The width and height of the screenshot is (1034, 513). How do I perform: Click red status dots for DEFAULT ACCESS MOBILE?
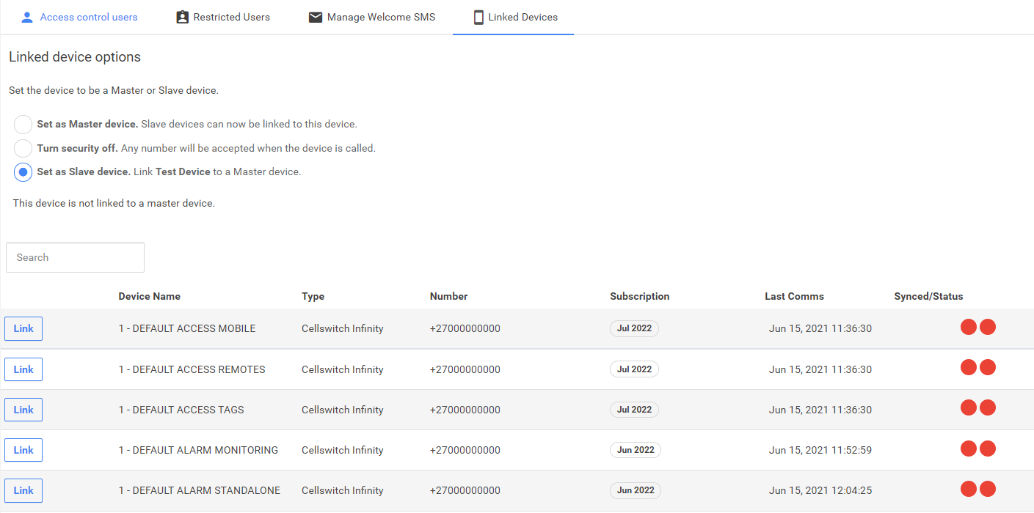coord(977,328)
